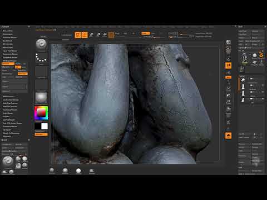
Task: Click the Tool palette title at top right
Action: point(240,27)
